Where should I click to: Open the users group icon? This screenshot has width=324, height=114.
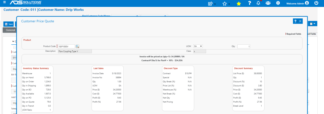click(x=268, y=3)
